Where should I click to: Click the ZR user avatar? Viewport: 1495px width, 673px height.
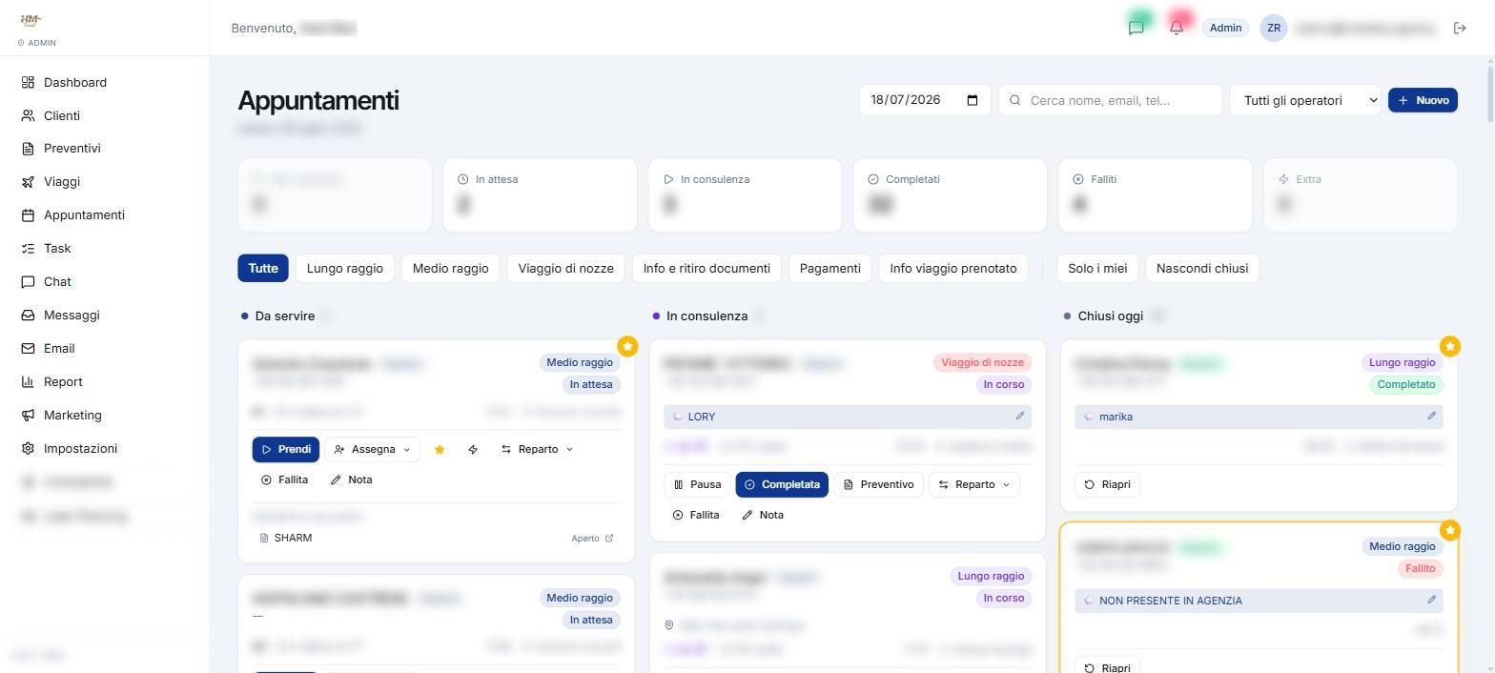1274,28
